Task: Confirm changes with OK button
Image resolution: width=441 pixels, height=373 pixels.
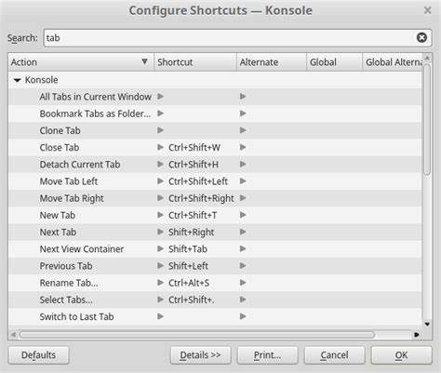Action: pos(401,355)
